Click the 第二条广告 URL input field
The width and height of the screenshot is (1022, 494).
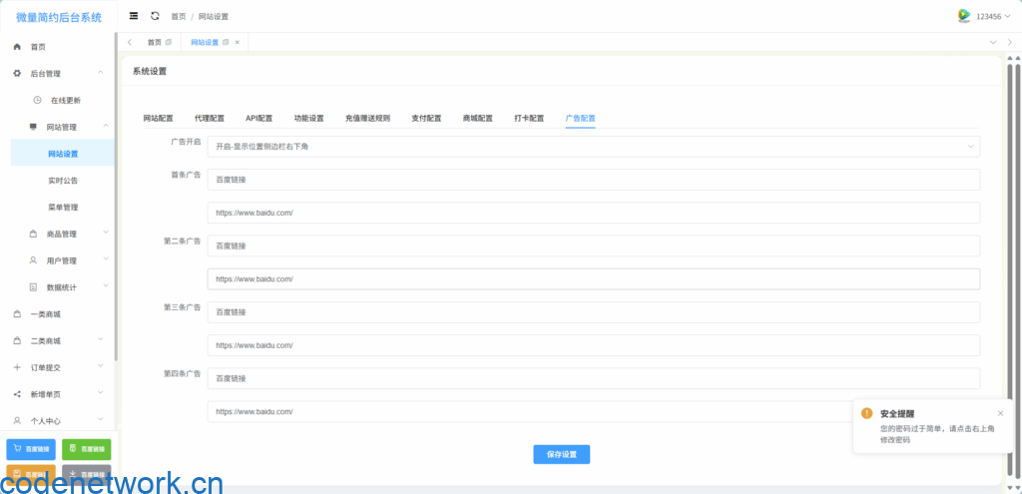(x=593, y=278)
